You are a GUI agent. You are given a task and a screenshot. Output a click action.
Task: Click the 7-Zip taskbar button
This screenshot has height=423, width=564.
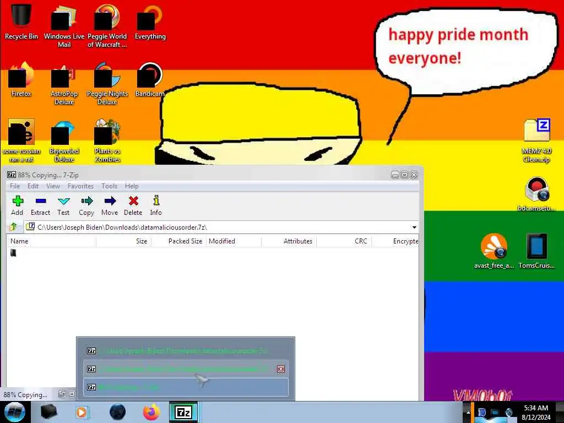pos(184,412)
